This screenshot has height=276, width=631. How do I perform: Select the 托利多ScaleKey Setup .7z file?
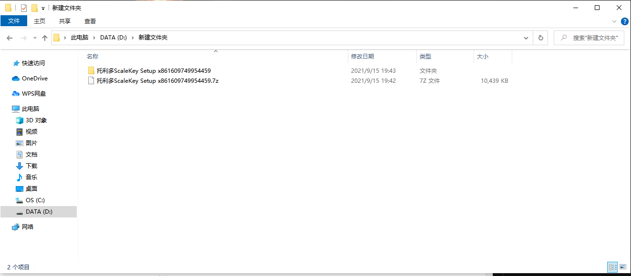[x=157, y=81]
